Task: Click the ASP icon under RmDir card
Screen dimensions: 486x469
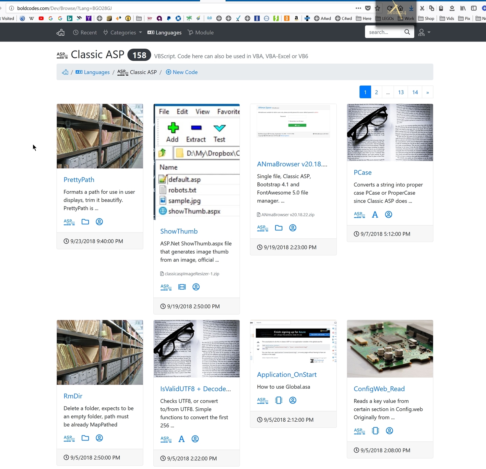Action: [x=69, y=438]
